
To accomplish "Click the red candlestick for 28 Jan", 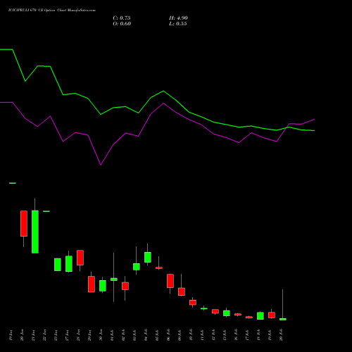I will [x=80, y=258].
